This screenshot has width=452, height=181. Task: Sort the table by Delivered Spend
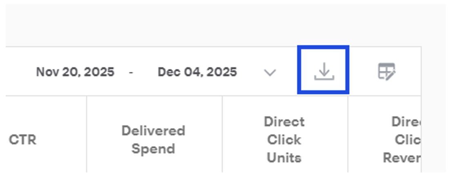click(153, 140)
